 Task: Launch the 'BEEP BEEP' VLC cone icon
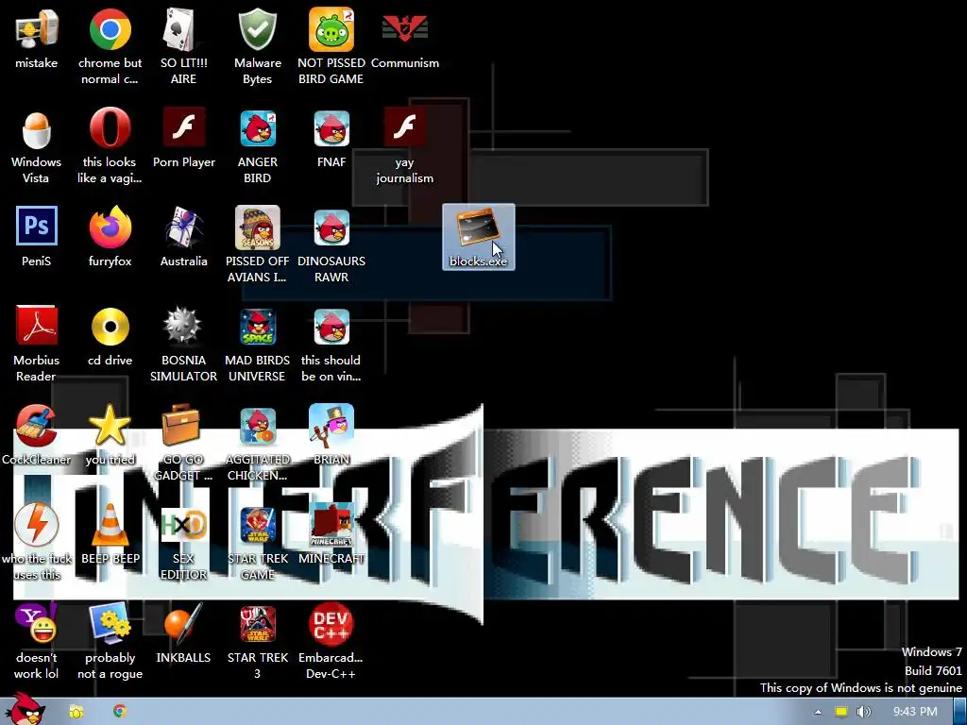110,525
